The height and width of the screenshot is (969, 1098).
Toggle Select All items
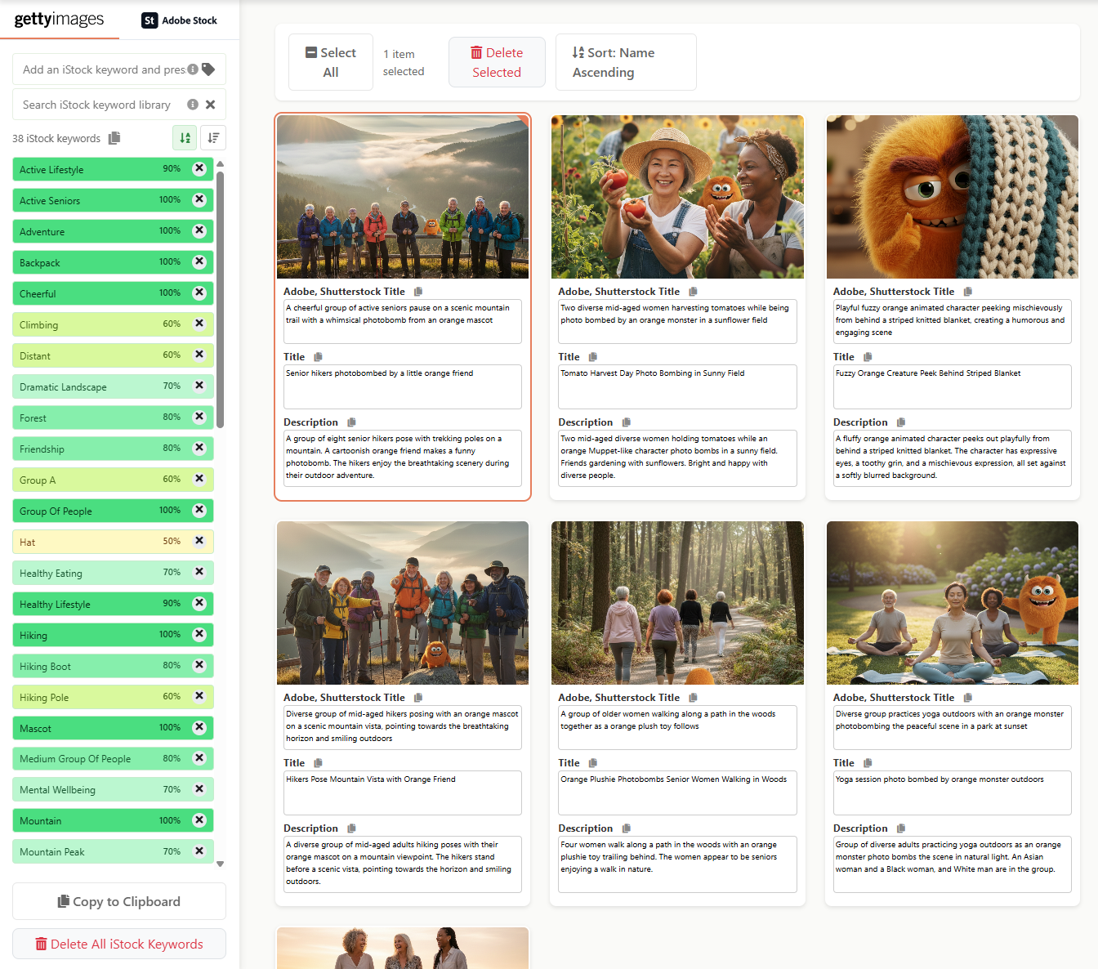[331, 62]
